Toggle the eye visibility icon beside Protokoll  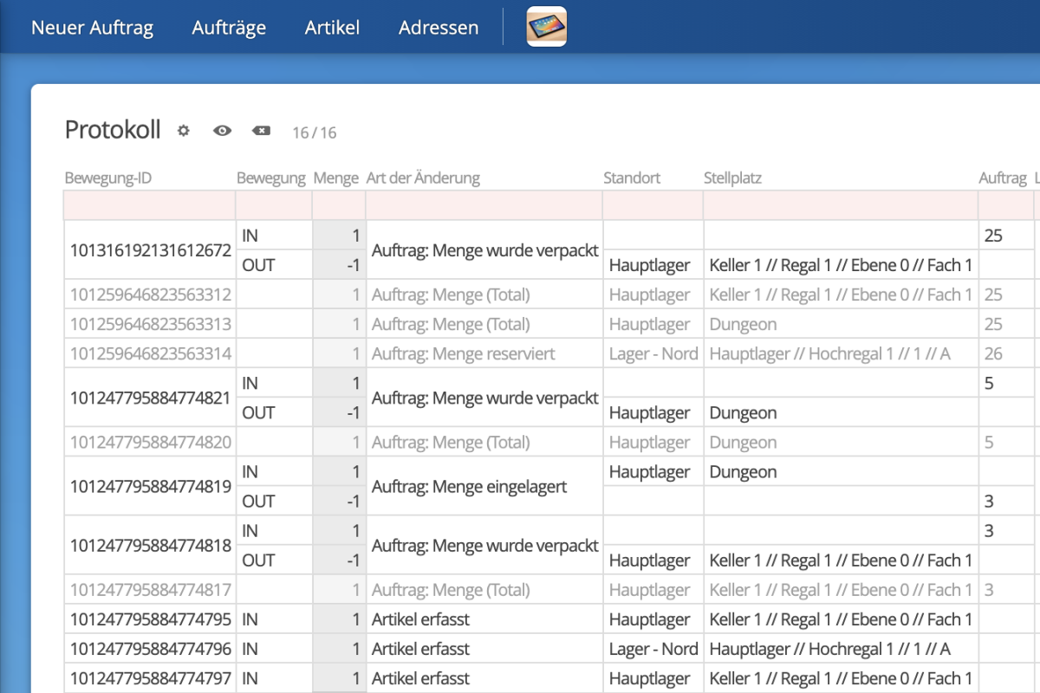pyautogui.click(x=223, y=131)
